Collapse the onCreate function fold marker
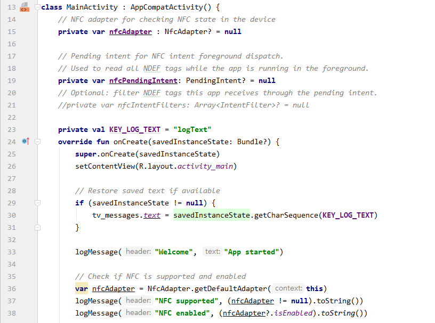 (37, 142)
